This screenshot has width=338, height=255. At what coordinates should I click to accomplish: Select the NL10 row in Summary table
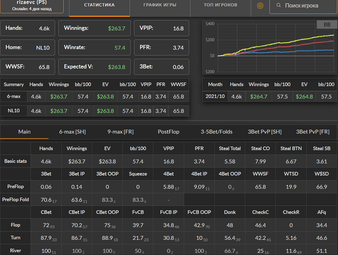[95, 111]
